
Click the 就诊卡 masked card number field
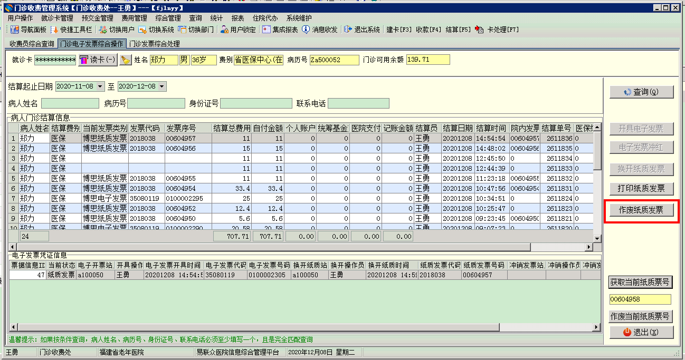(x=55, y=60)
